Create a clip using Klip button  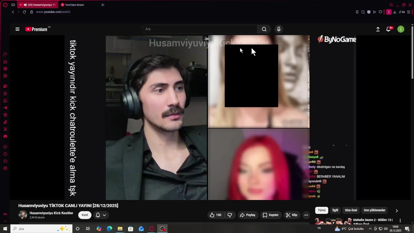(x=291, y=215)
